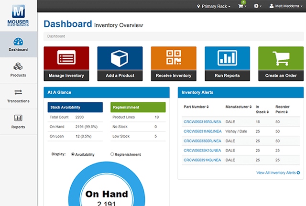Select the Availability display radio button
Image resolution: width=306 pixels, height=206 pixels.
[73, 154]
